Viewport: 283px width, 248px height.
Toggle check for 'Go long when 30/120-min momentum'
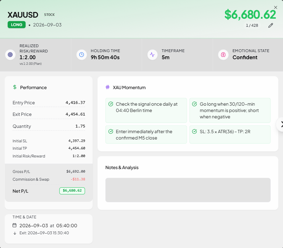pyautogui.click(x=194, y=104)
